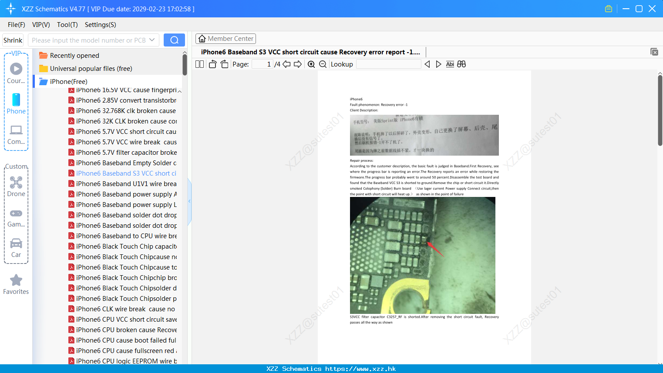Image resolution: width=663 pixels, height=373 pixels.
Task: Open iPhone6 Baseband U1V1 wire break file
Action: 122,184
